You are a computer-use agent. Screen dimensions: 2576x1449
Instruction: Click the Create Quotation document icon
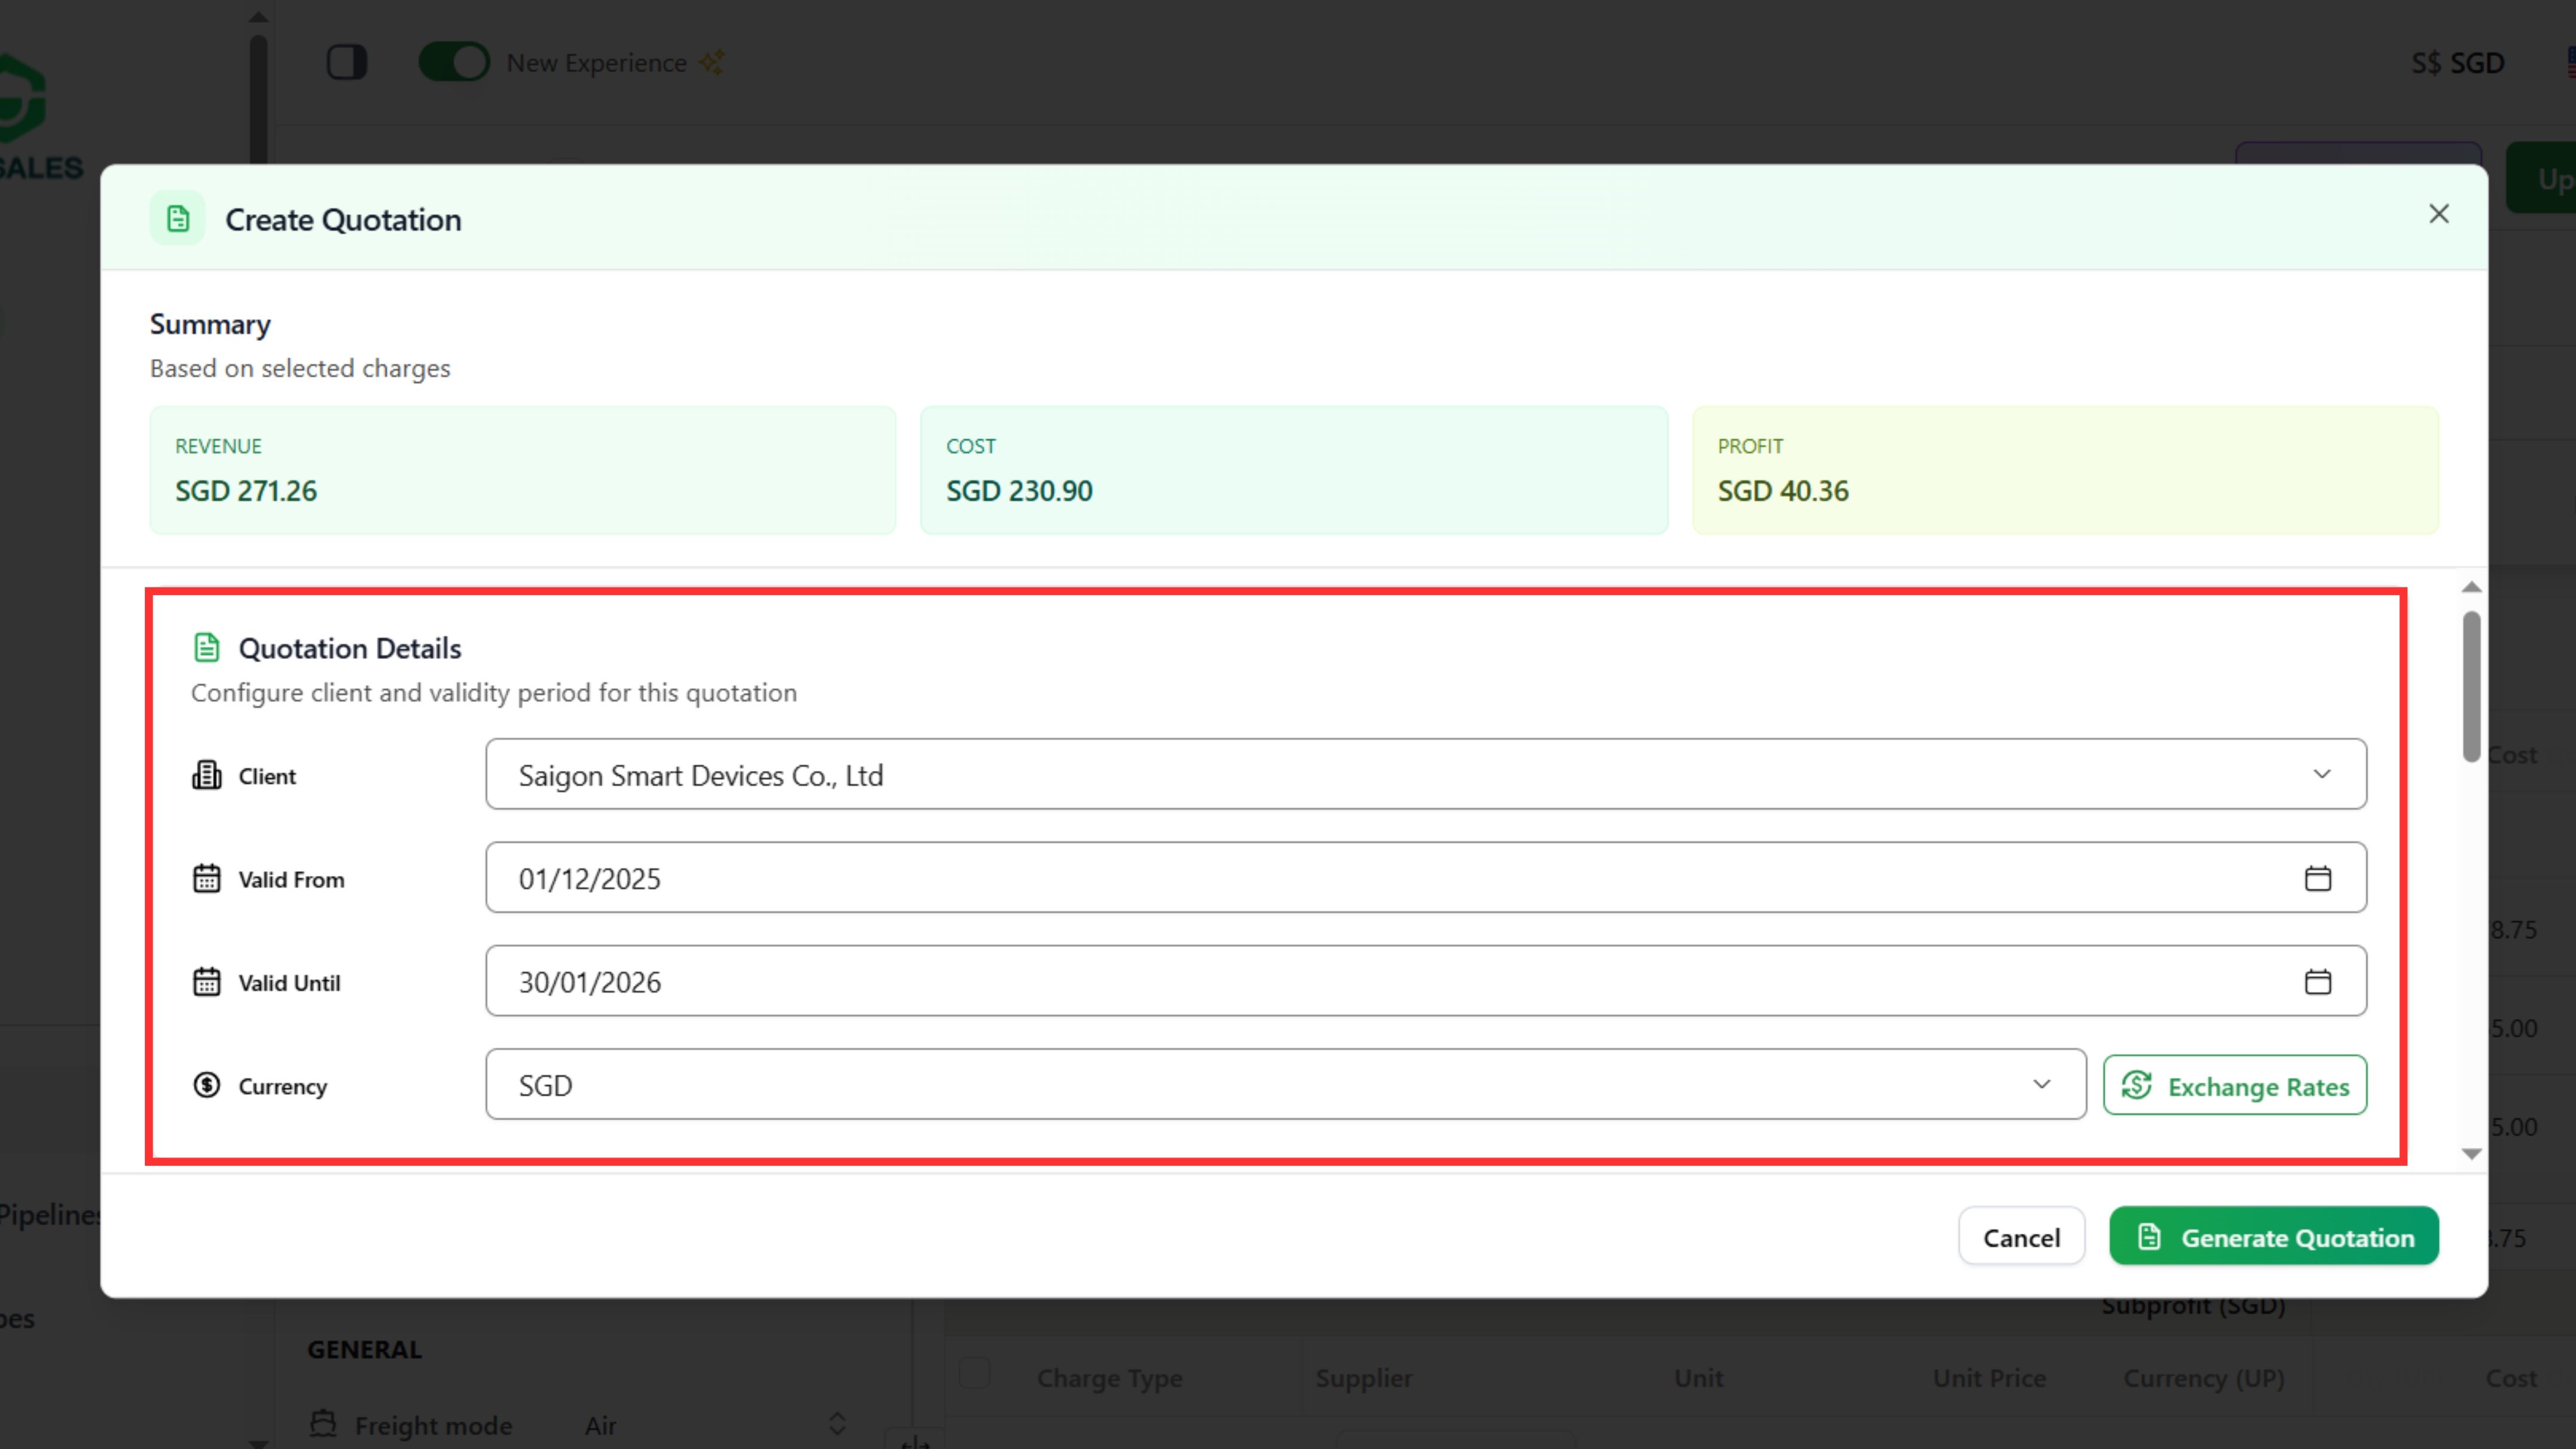(x=178, y=219)
